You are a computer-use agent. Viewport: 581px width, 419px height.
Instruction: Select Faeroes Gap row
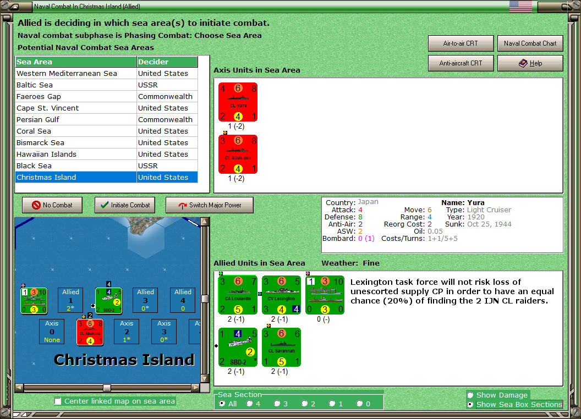coord(107,96)
